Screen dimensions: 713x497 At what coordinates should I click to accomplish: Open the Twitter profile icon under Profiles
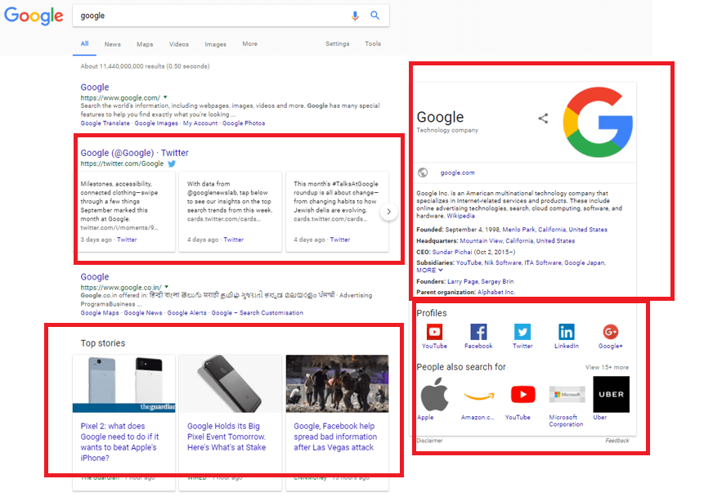click(x=522, y=332)
